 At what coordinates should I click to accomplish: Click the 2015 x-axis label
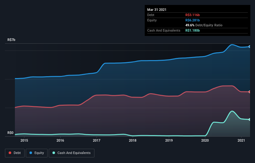click(x=24, y=140)
